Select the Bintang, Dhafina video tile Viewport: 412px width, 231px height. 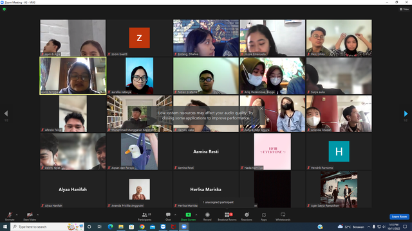click(x=206, y=38)
